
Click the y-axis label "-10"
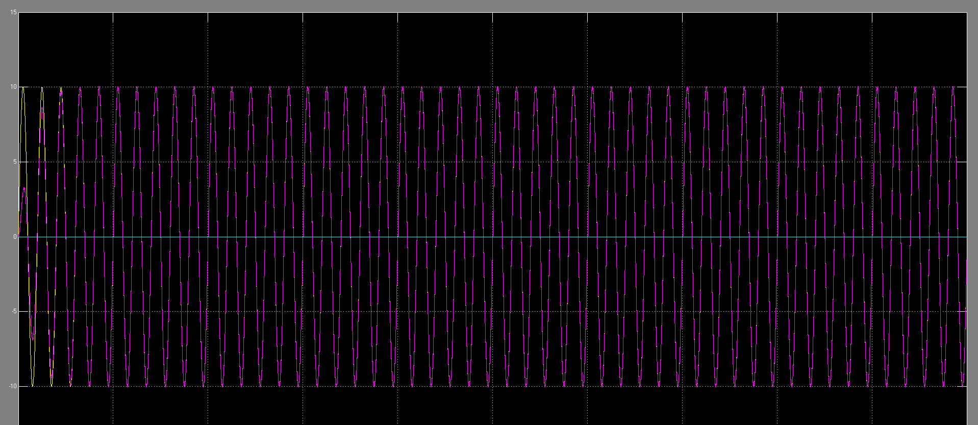click(x=12, y=386)
